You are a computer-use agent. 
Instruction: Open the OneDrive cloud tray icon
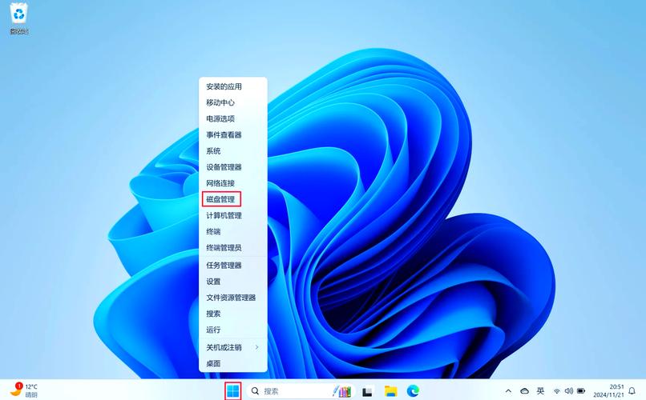tap(524, 391)
